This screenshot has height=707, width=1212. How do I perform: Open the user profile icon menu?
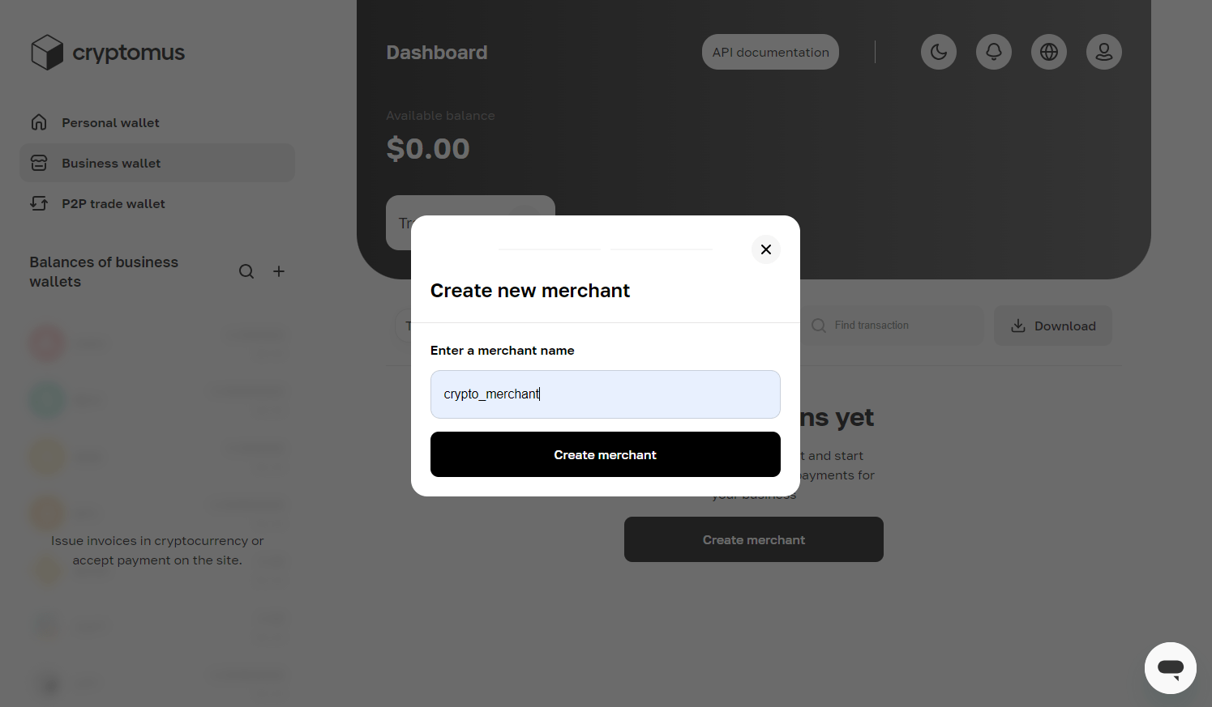1103,52
